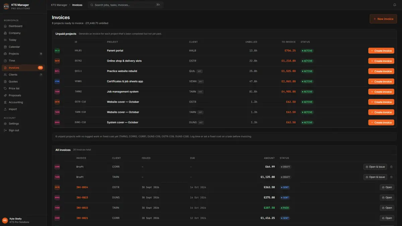Image resolution: width=402 pixels, height=226 pixels.
Task: Click the KS user avatar
Action: coord(5,220)
